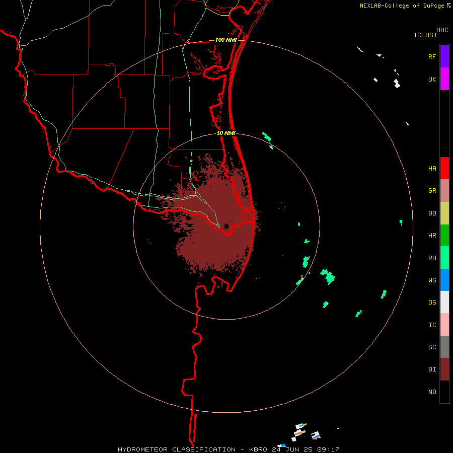Click the BI brown legend swatch
The width and height of the screenshot is (453, 453).
[444, 369]
